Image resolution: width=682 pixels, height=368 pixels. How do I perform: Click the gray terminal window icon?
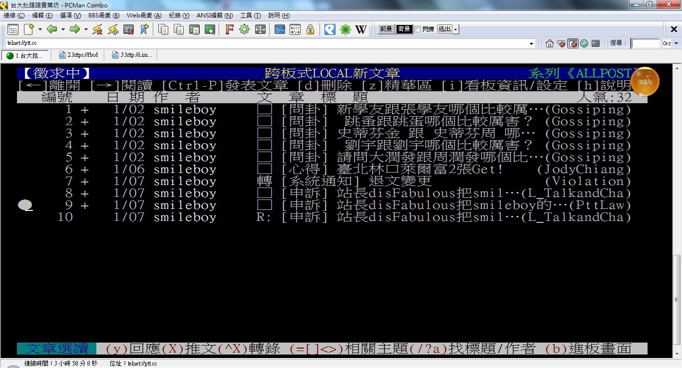596,43
